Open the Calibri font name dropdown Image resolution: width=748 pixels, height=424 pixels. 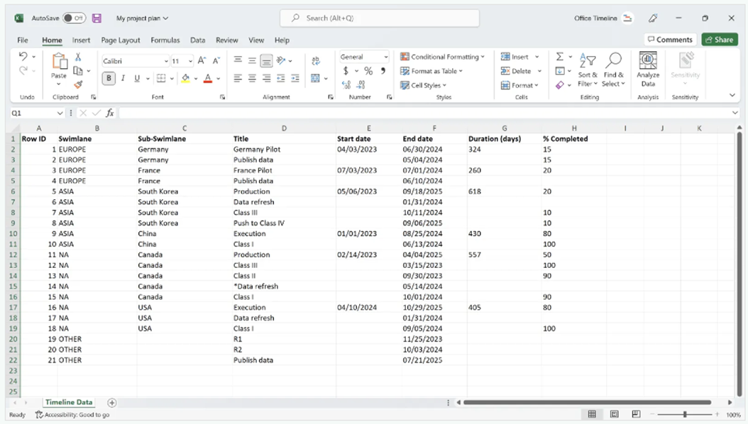click(166, 61)
